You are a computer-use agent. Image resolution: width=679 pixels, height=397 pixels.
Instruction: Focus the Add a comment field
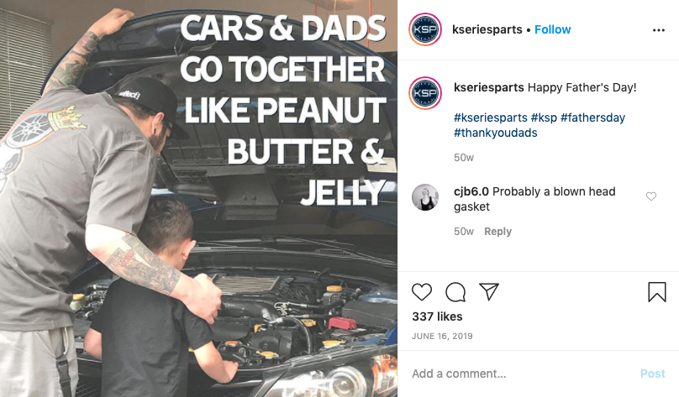519,373
